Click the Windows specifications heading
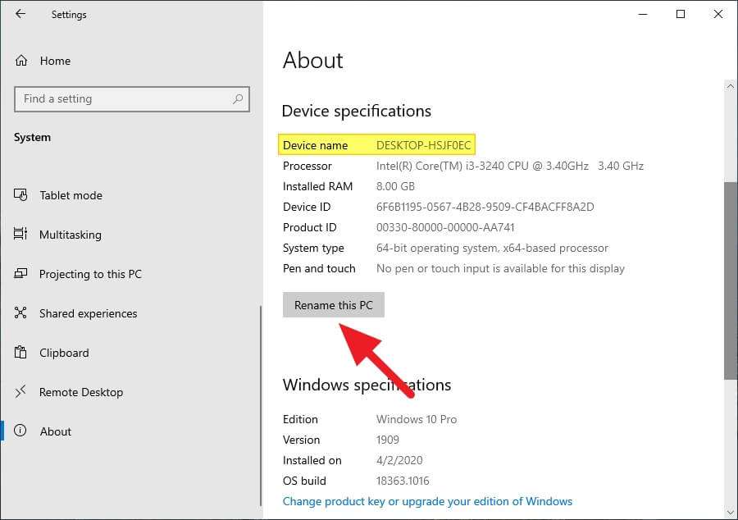 click(367, 385)
